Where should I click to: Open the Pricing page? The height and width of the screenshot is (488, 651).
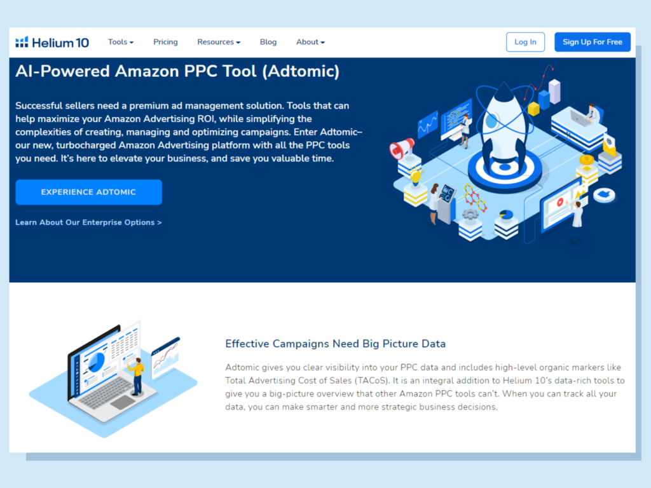[x=166, y=42]
